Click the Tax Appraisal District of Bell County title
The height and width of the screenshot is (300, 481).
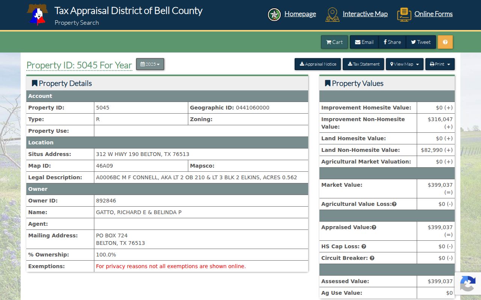tap(129, 10)
